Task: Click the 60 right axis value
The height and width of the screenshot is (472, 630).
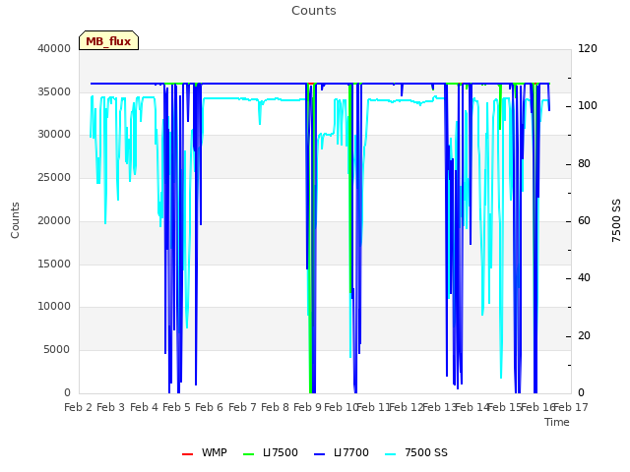Action: click(584, 220)
